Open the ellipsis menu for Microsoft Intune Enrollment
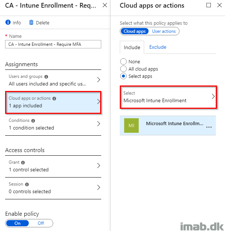 coord(209,127)
